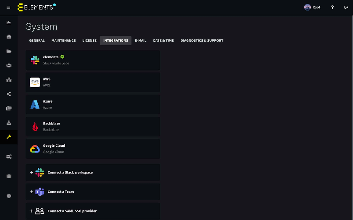Click the Root username label
353x220 pixels.
316,7
